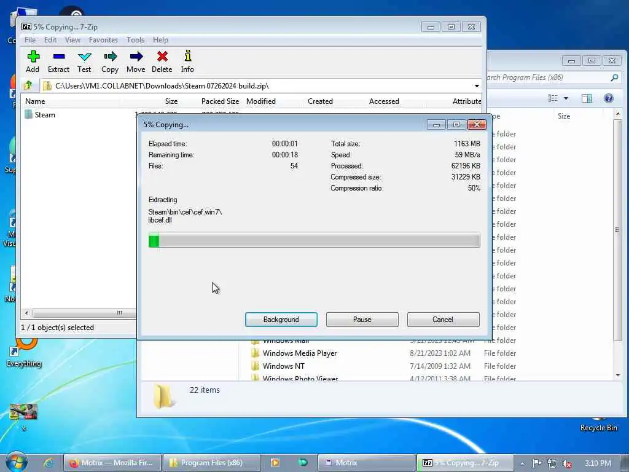Switch to Motrix taskbar window
The image size is (629, 472).
[366, 463]
